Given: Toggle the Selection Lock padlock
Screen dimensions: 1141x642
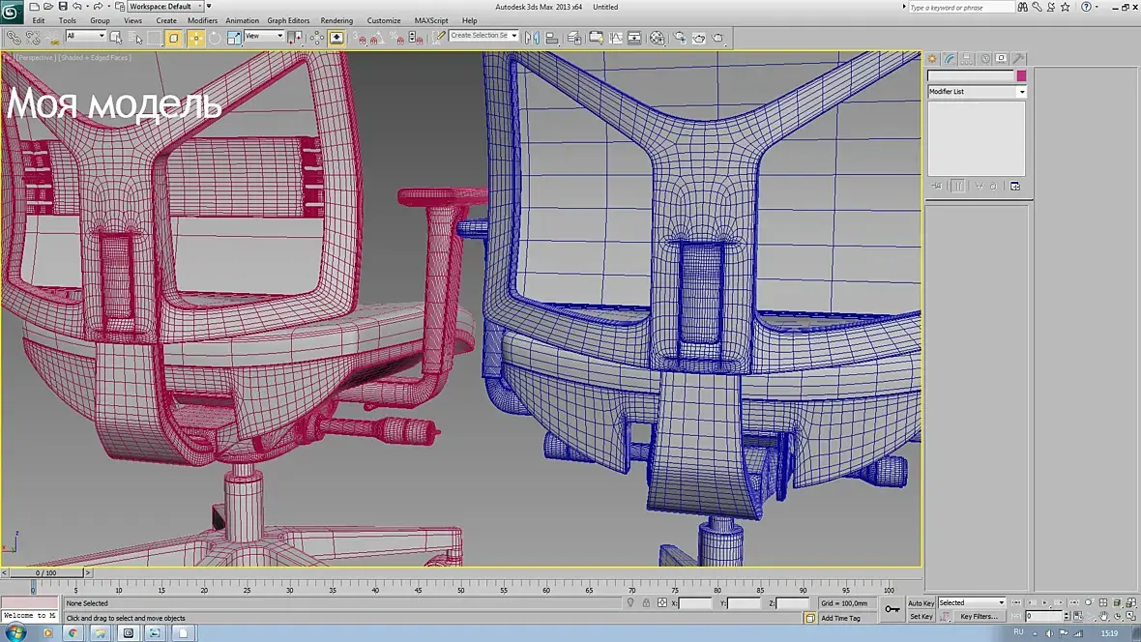Looking at the screenshot, I should click(646, 602).
